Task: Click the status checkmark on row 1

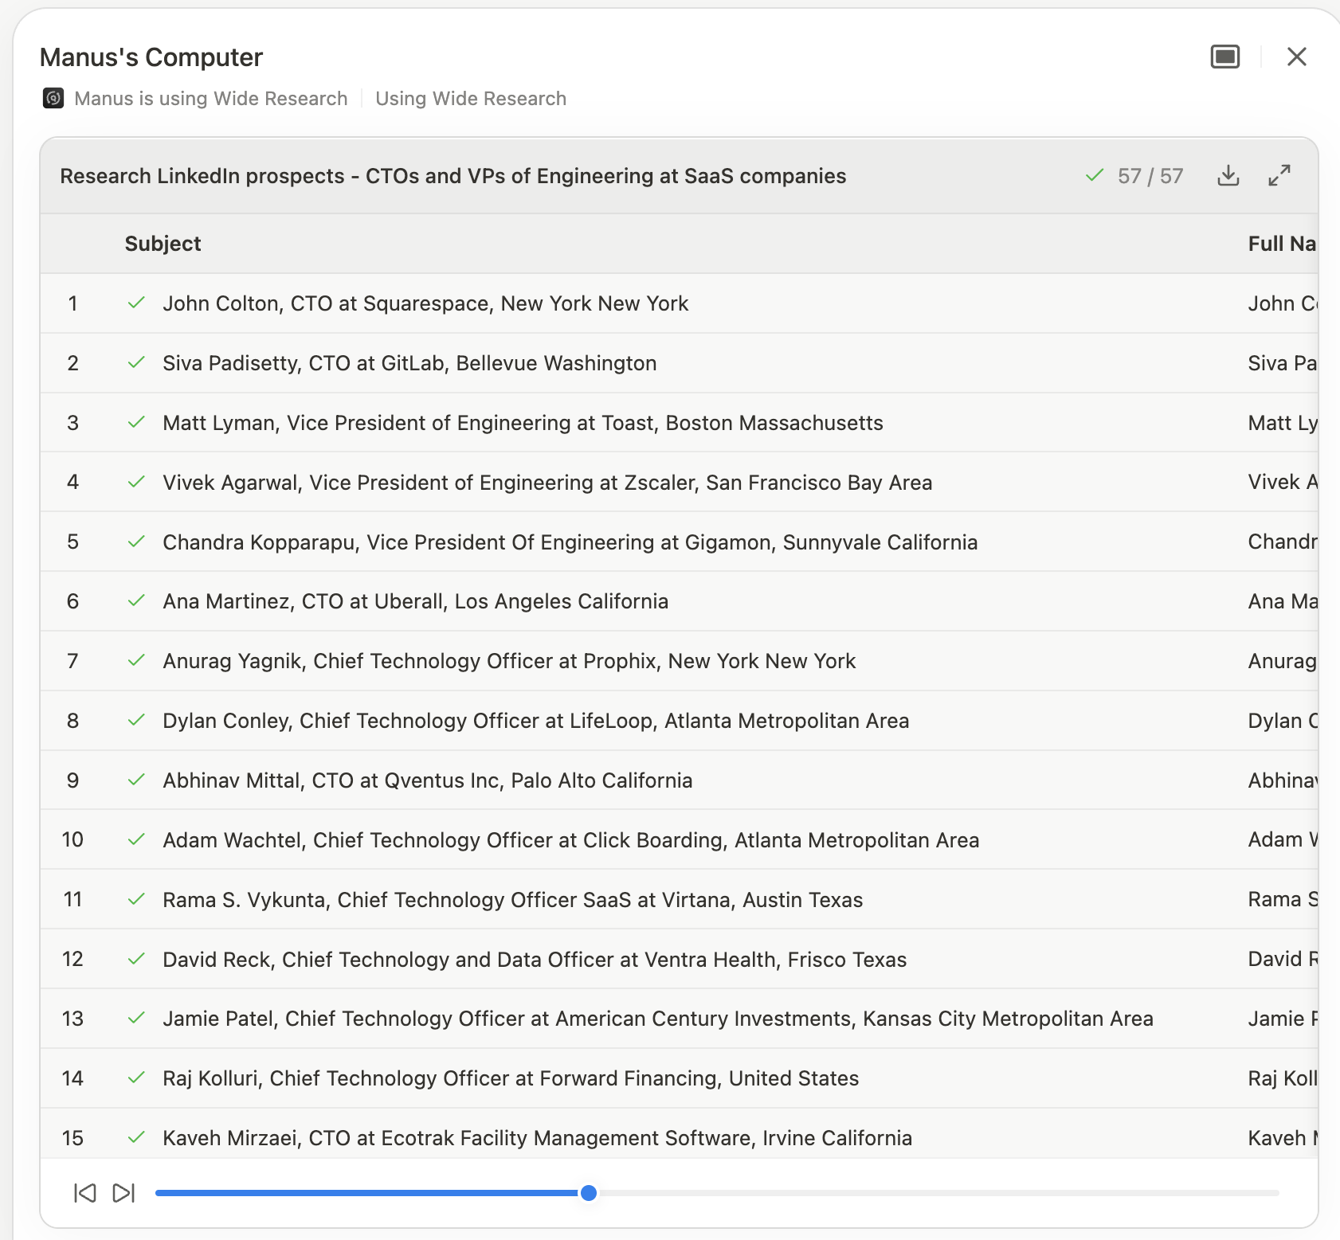Action: point(136,303)
